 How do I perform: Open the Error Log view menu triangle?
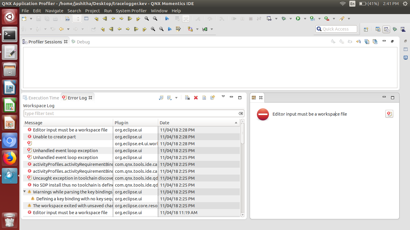coord(223,96)
